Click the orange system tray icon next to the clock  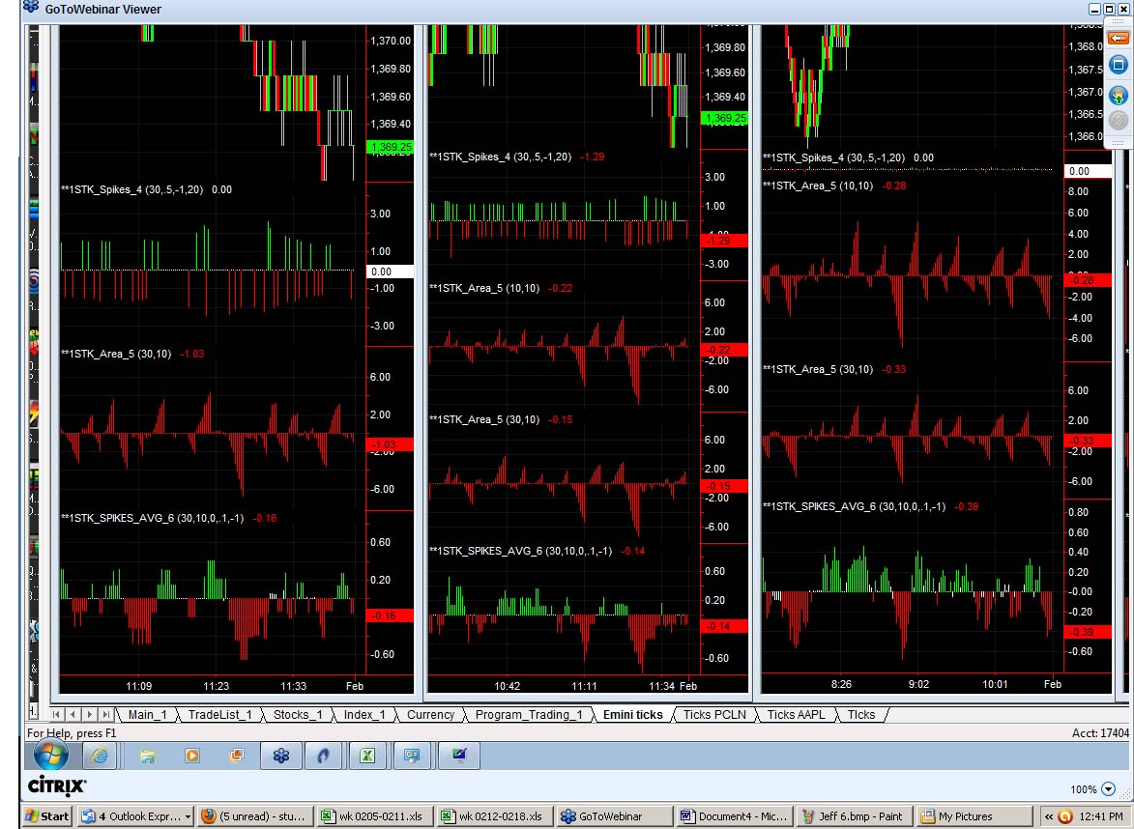pos(1065,816)
